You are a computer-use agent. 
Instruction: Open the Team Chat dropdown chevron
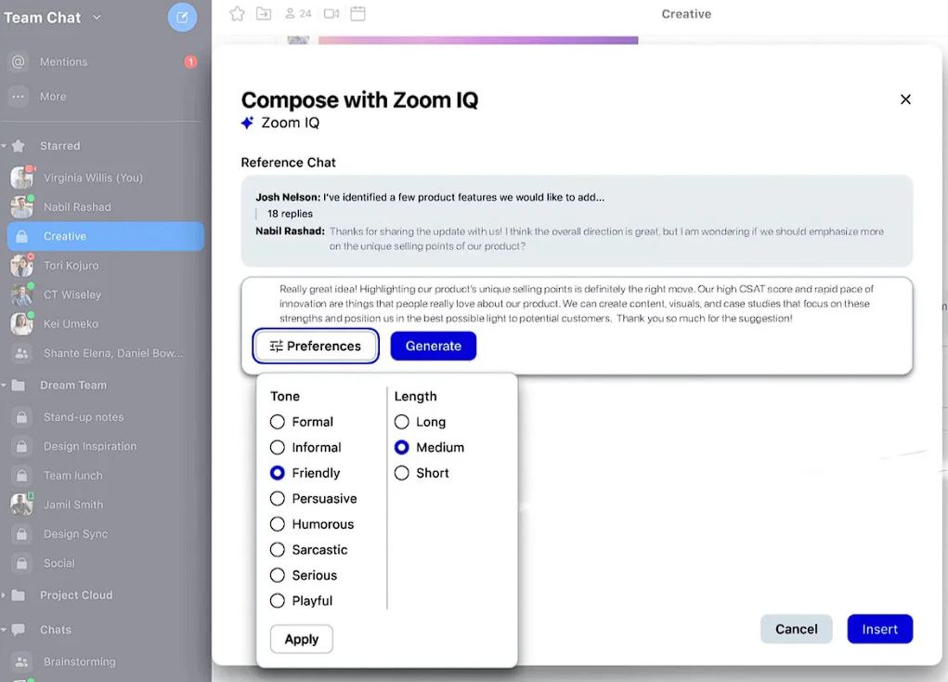tap(97, 18)
